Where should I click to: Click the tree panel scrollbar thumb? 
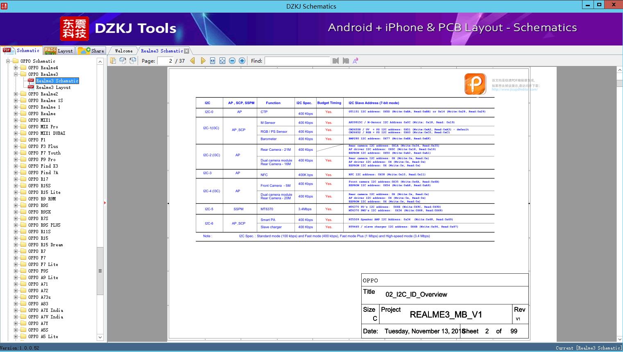pyautogui.click(x=100, y=270)
